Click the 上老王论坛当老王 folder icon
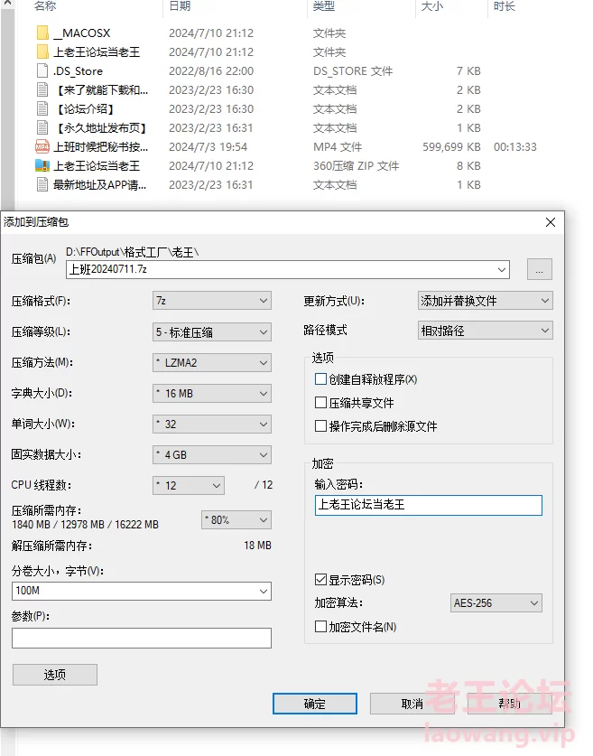 coord(42,51)
